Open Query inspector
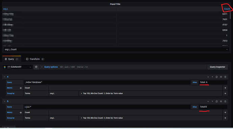This screenshot has height=129, width=233. (217, 67)
